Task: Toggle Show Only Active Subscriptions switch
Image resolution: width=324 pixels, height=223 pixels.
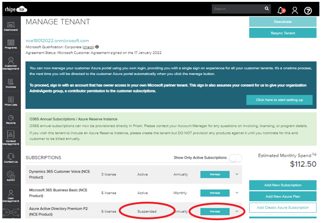Action: pos(236,158)
